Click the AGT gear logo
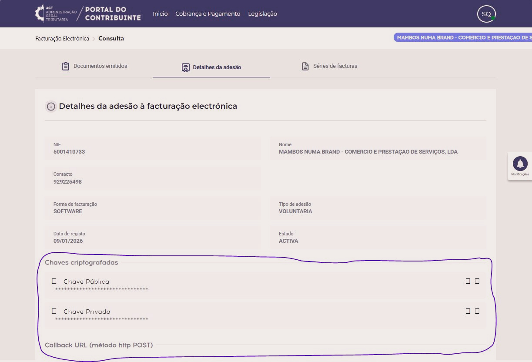Image resolution: width=532 pixels, height=362 pixels. tap(40, 13)
